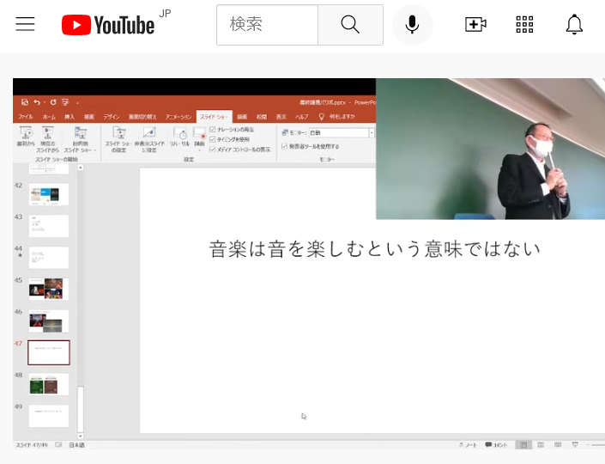The height and width of the screenshot is (464, 605).
Task: Toggle the 'タイミングを使用' checkbox
Action: pyautogui.click(x=213, y=138)
